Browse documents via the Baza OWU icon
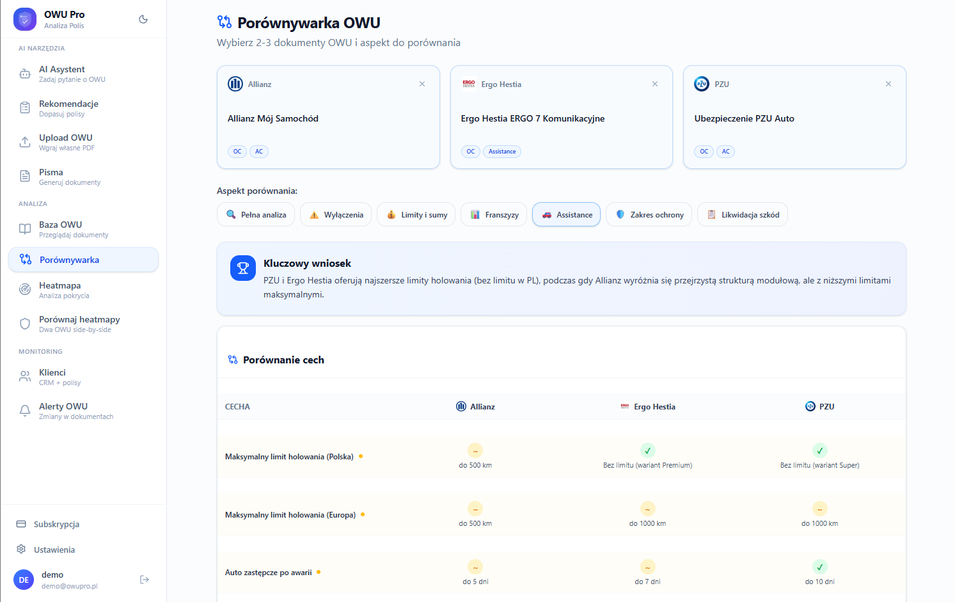The image size is (955, 602). point(24,228)
